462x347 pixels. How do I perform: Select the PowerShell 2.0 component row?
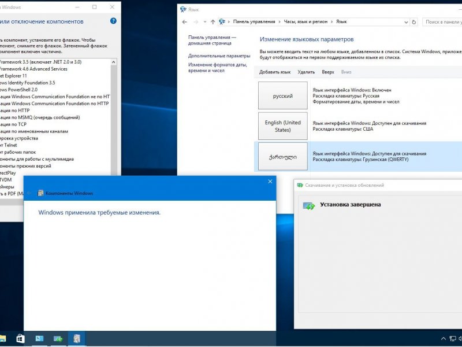point(55,90)
